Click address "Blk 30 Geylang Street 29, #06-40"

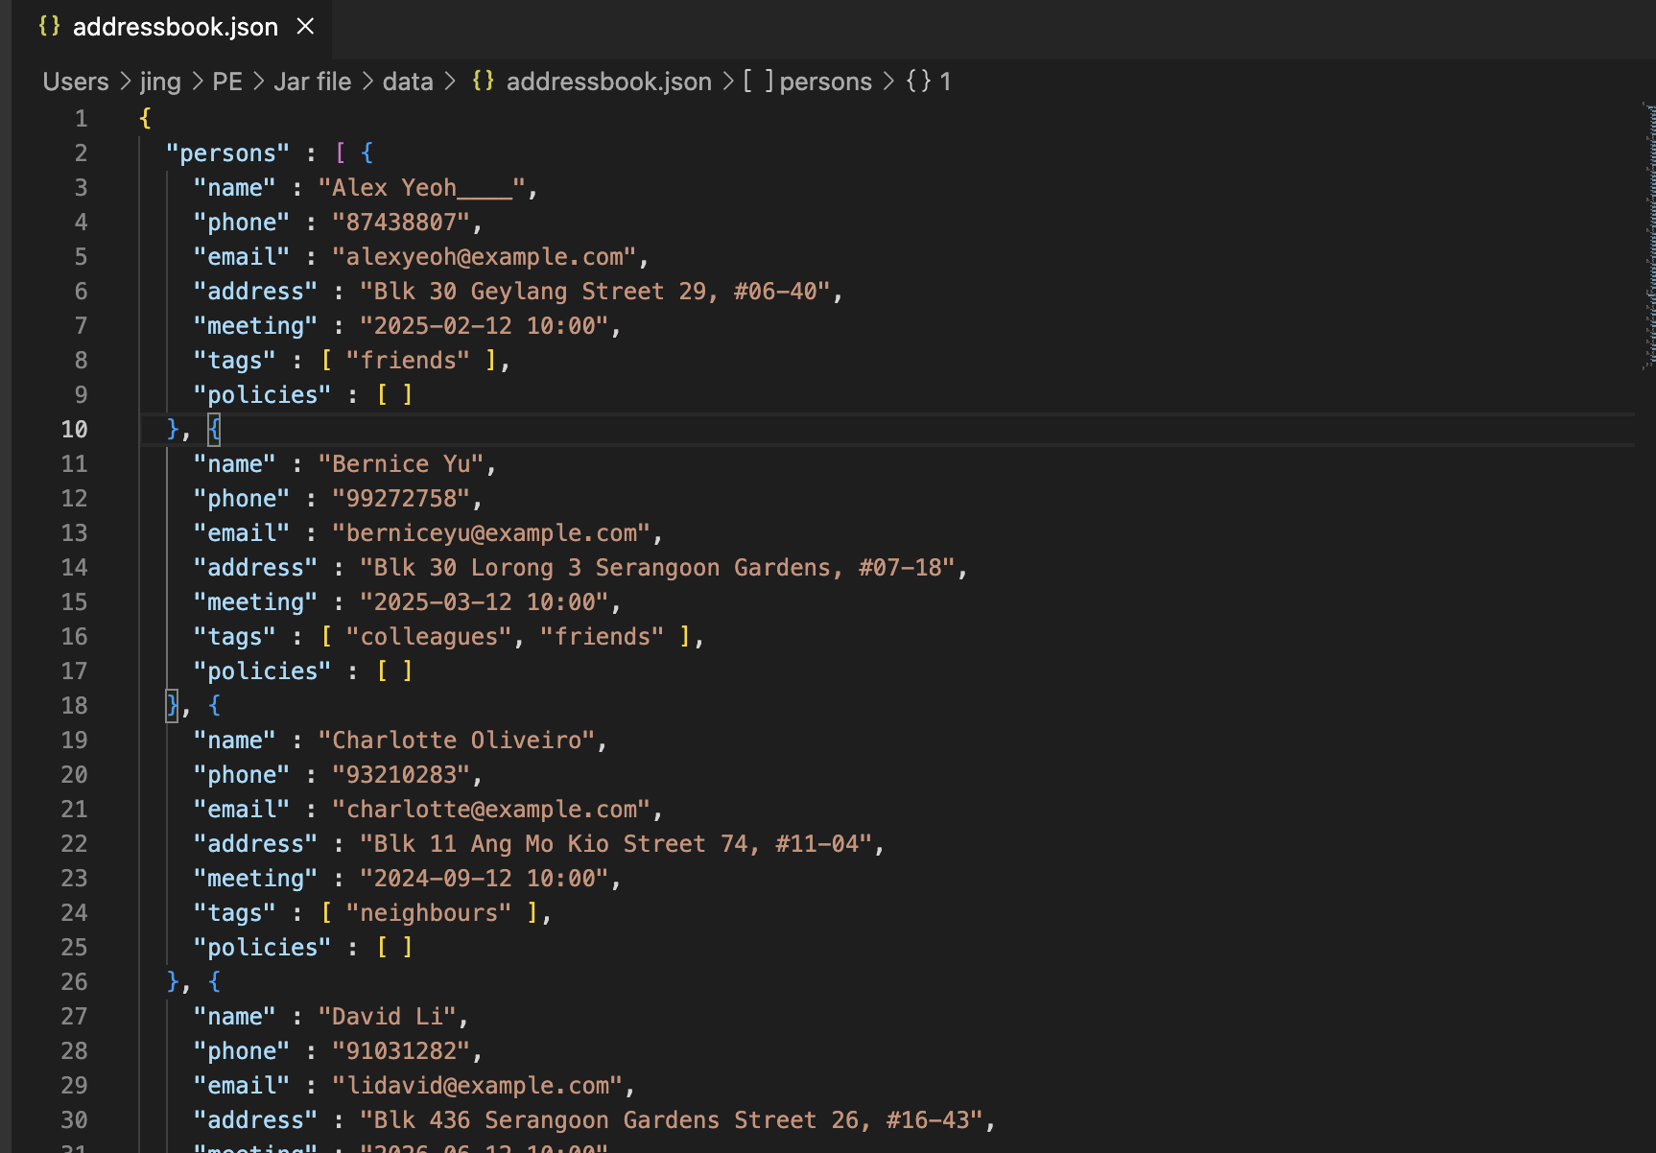pos(596,292)
